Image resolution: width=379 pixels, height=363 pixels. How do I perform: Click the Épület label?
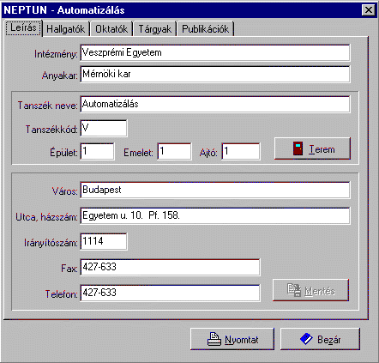click(63, 153)
